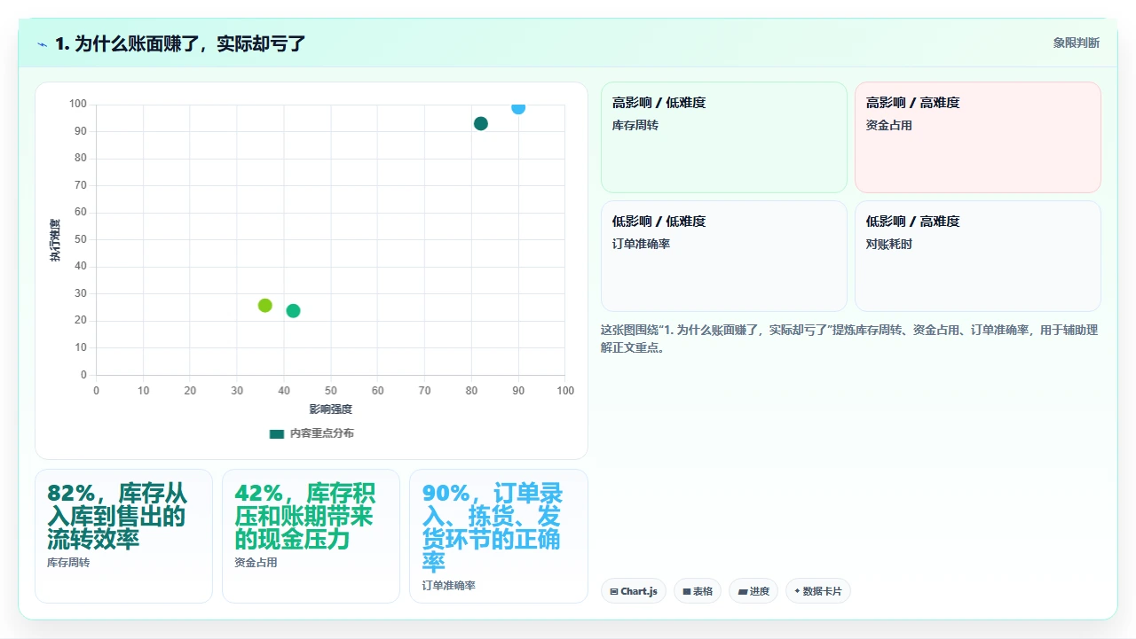Click the Chart.js tag
This screenshot has height=639, width=1136.
[x=633, y=591]
